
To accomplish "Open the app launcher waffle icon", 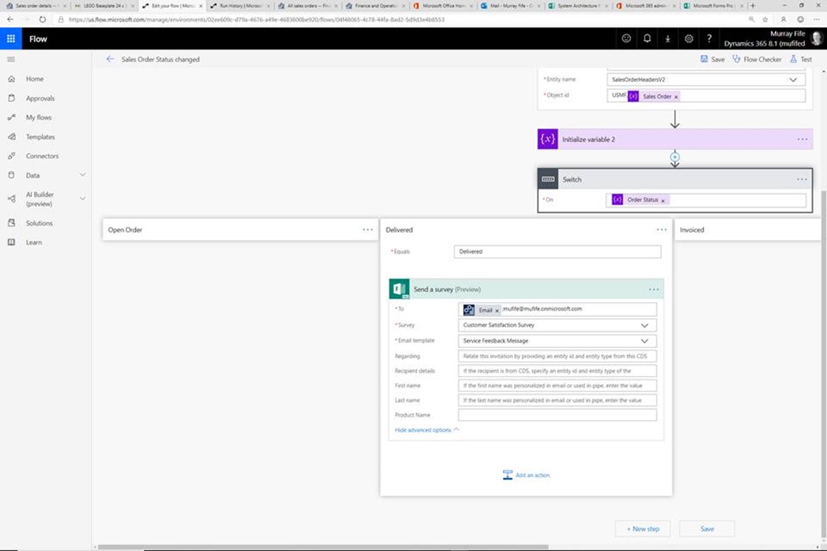I will click(11, 39).
